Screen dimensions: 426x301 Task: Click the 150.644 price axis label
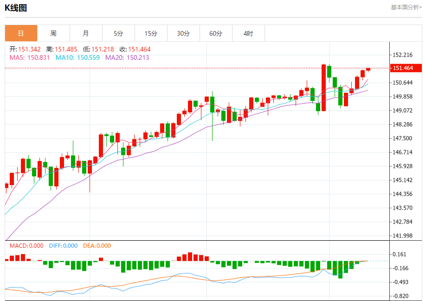pos(403,83)
